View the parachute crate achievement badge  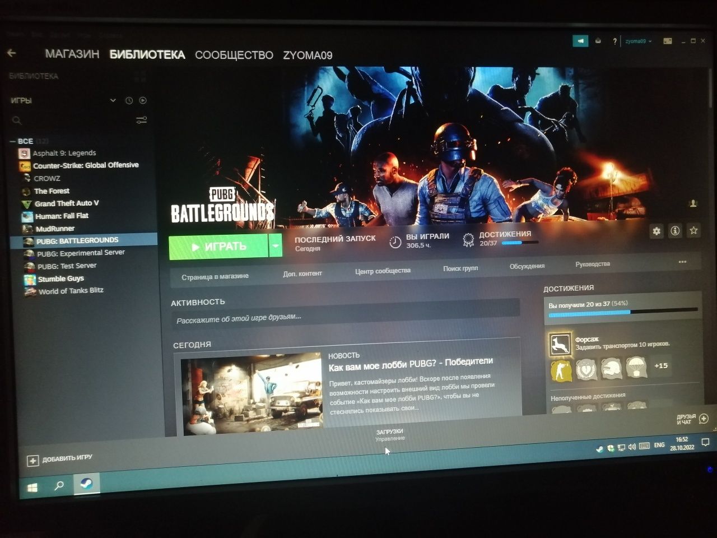tap(636, 367)
